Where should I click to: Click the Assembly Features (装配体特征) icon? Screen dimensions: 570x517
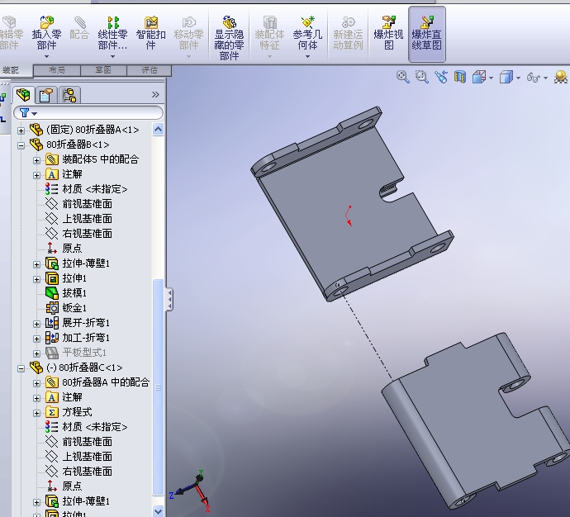(269, 22)
